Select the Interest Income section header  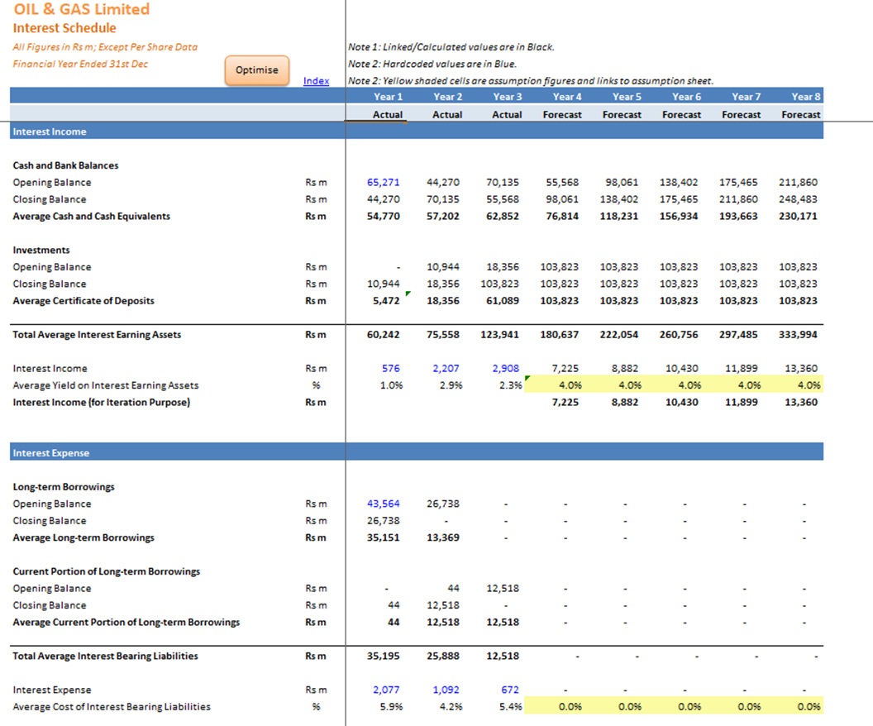click(417, 131)
